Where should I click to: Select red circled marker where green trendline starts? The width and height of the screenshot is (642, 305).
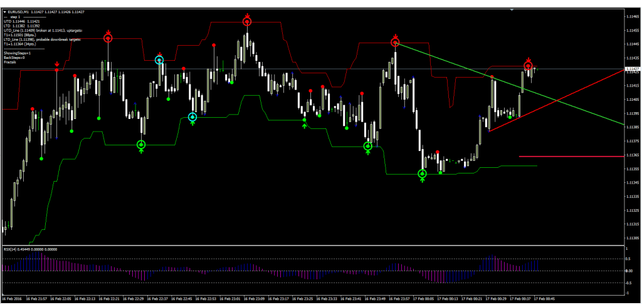[395, 42]
